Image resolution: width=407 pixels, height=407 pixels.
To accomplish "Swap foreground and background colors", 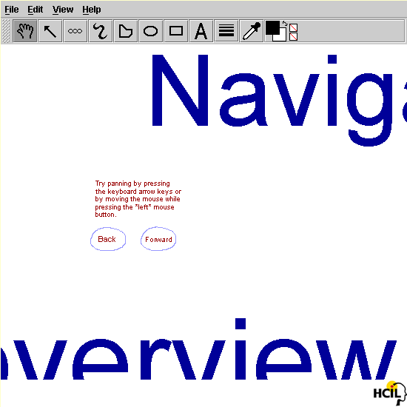I will (x=285, y=24).
